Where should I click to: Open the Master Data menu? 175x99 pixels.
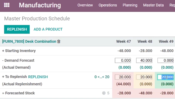(153, 5)
